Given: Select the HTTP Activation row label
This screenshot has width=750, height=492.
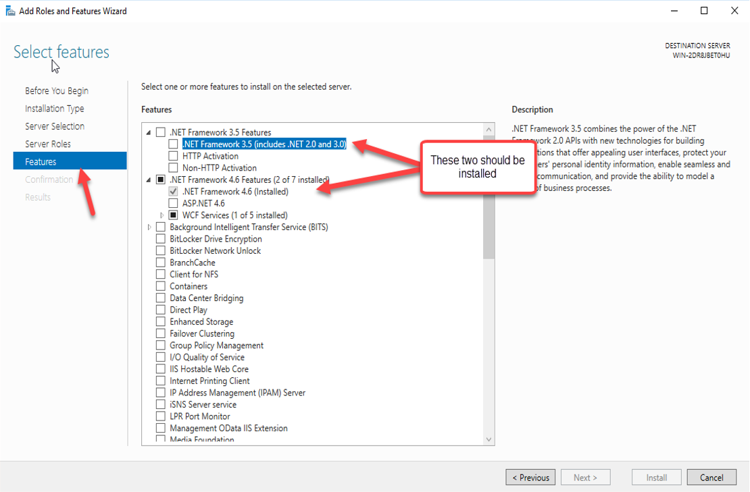Looking at the screenshot, I should tap(210, 156).
